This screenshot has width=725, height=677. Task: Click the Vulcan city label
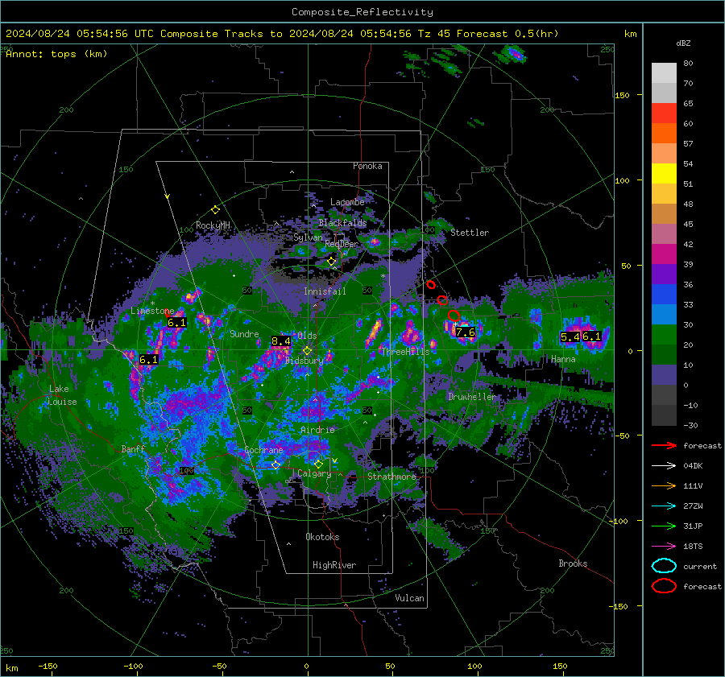click(409, 598)
